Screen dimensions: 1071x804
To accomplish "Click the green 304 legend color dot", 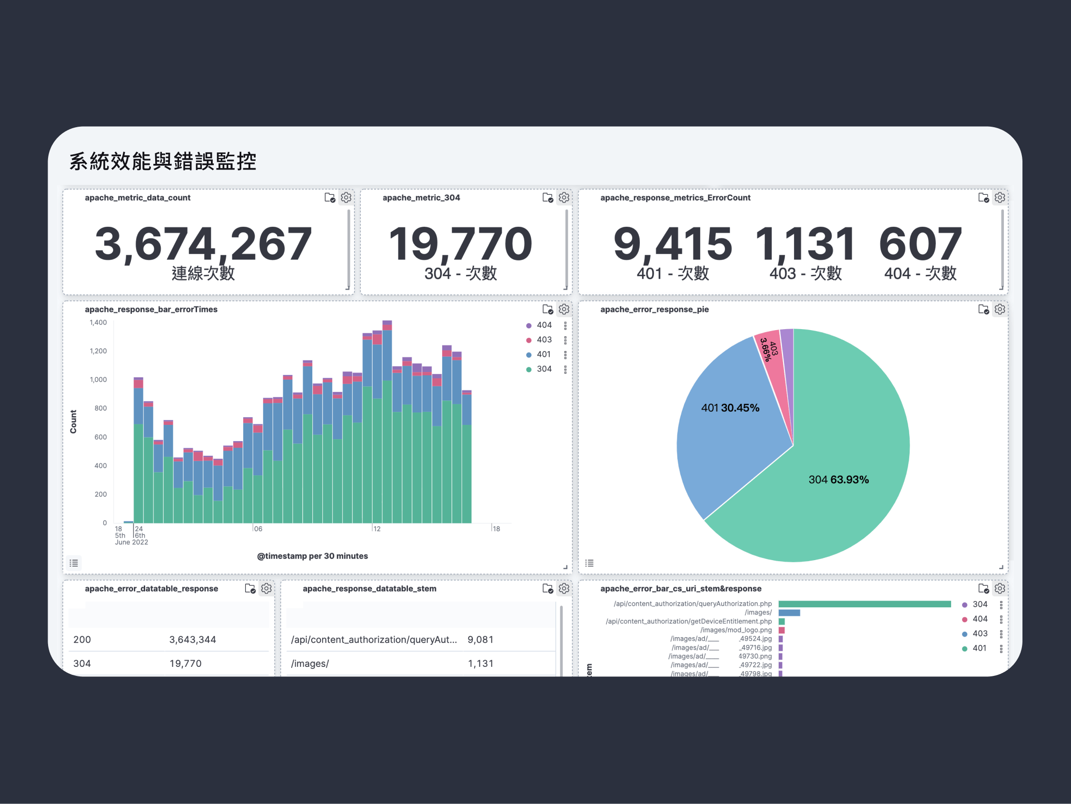I will (529, 369).
